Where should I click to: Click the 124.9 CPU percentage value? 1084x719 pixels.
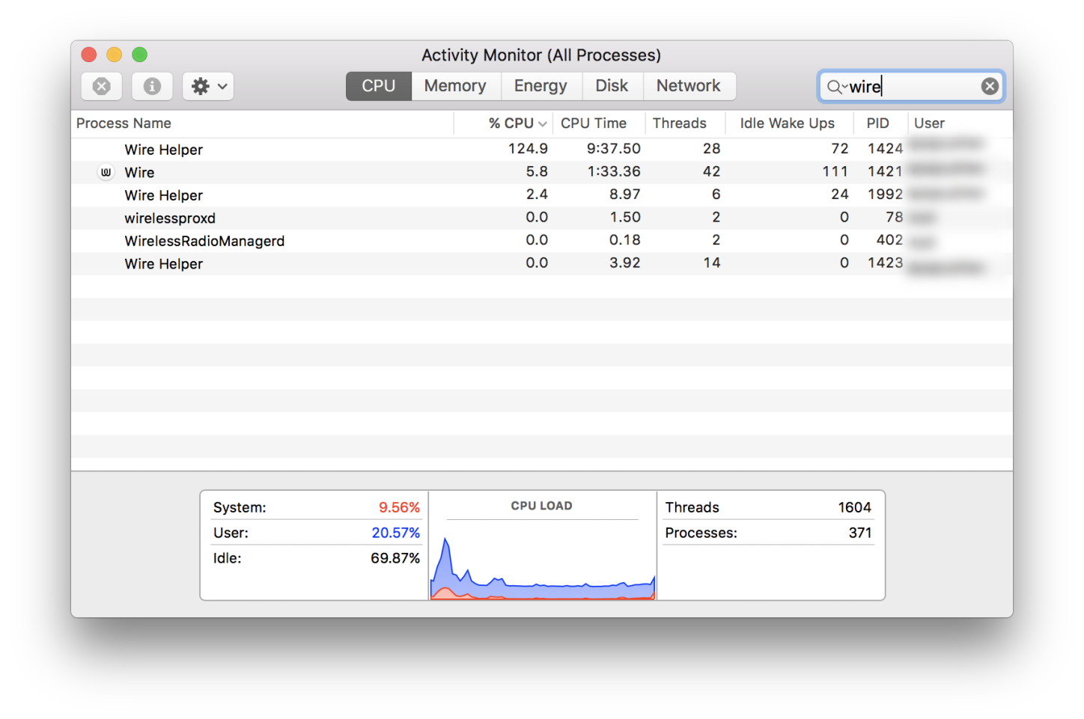pos(528,149)
